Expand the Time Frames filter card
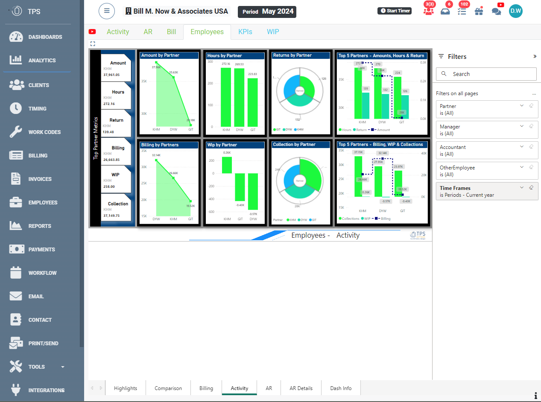This screenshot has height=402, width=541. pos(522,187)
